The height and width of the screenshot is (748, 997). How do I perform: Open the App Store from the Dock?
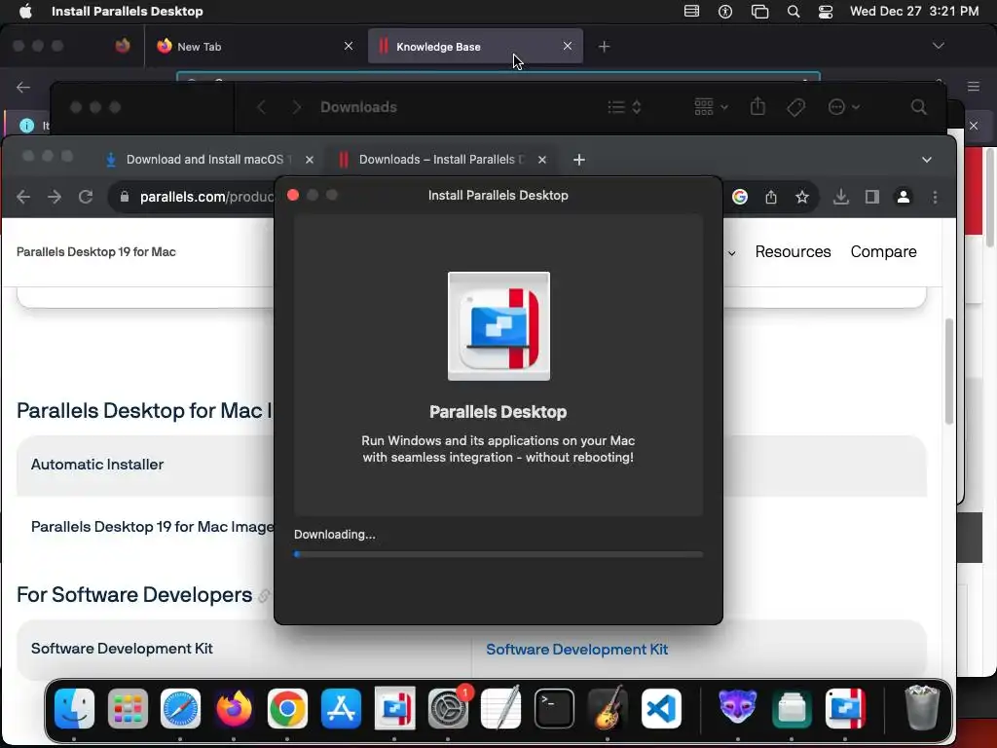pos(341,709)
